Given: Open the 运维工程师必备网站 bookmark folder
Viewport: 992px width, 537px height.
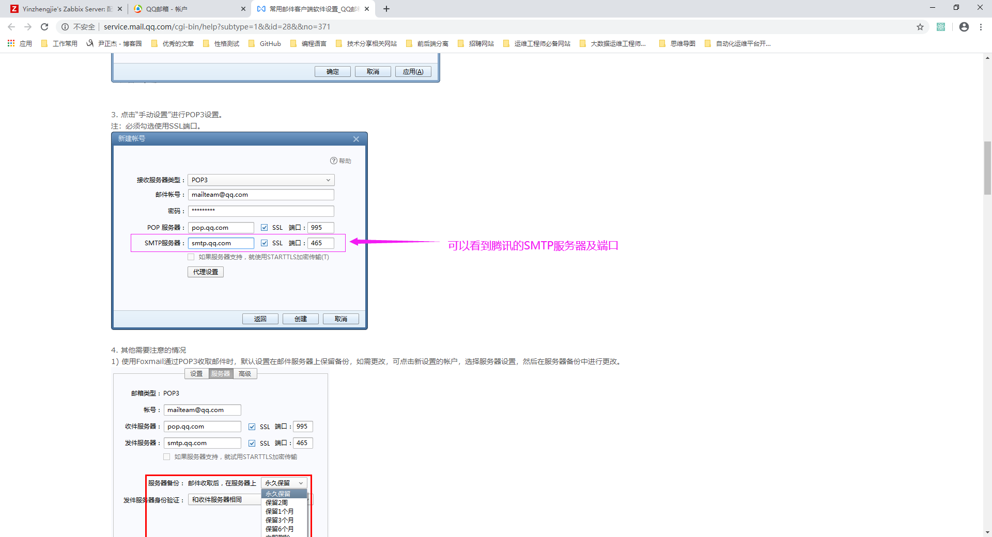Looking at the screenshot, I should coord(537,43).
